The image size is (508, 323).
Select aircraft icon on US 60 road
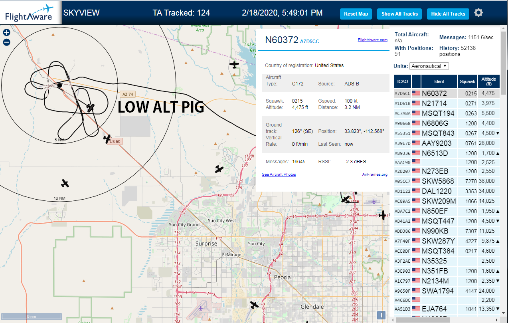107,139
